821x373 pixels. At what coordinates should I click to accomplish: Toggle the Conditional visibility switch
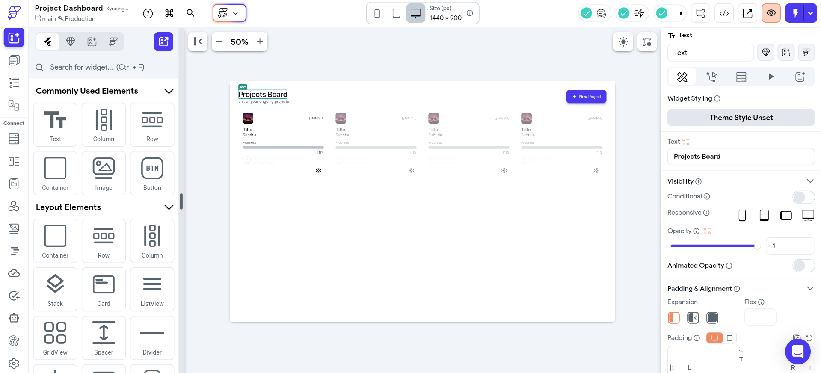pos(803,197)
